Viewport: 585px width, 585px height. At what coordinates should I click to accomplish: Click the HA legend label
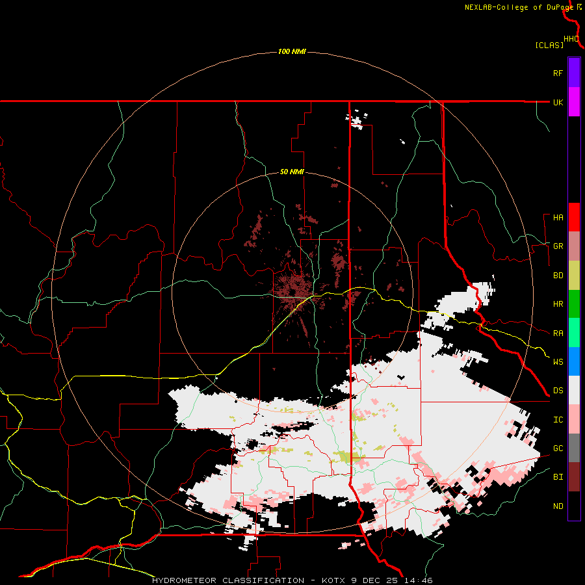pos(558,217)
